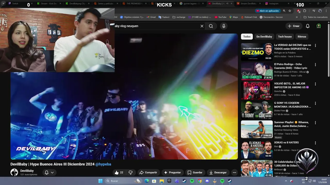Open Chrome extensions puzzle icon

pyautogui.click(x=305, y=11)
